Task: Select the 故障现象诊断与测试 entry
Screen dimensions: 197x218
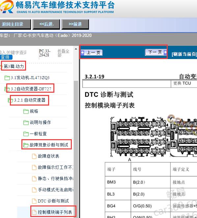Action: pyautogui.click(x=49, y=145)
